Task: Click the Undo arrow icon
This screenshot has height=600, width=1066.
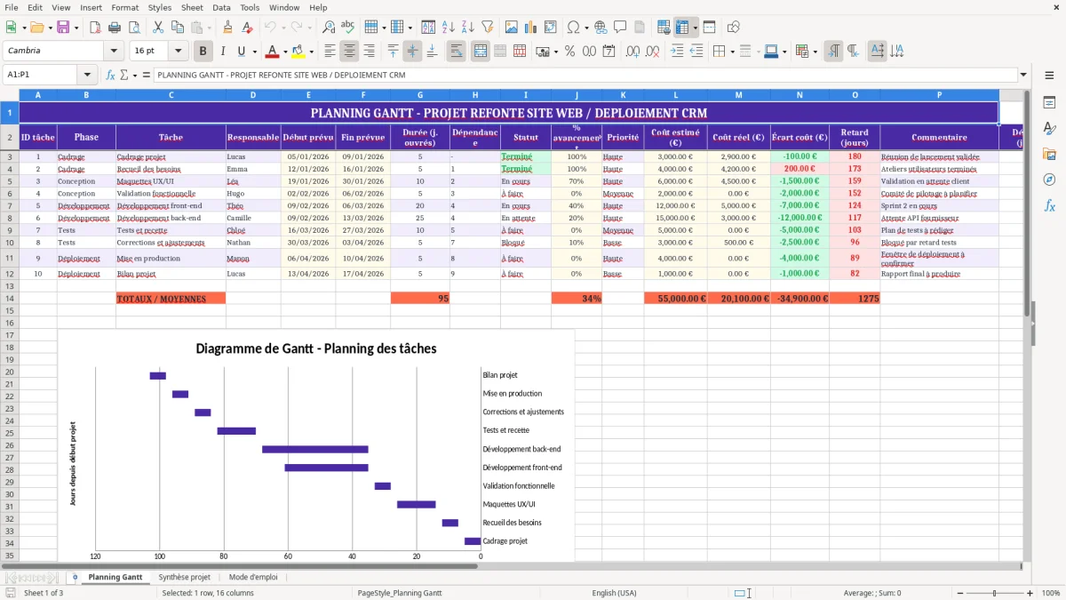Action: click(271, 28)
